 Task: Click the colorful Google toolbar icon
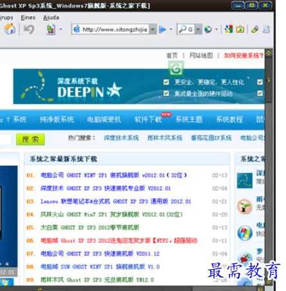(x=229, y=29)
